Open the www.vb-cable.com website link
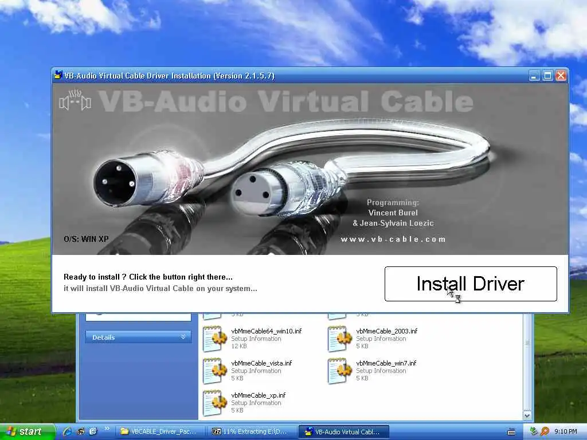Viewport: 587px width, 440px height. 393,239
